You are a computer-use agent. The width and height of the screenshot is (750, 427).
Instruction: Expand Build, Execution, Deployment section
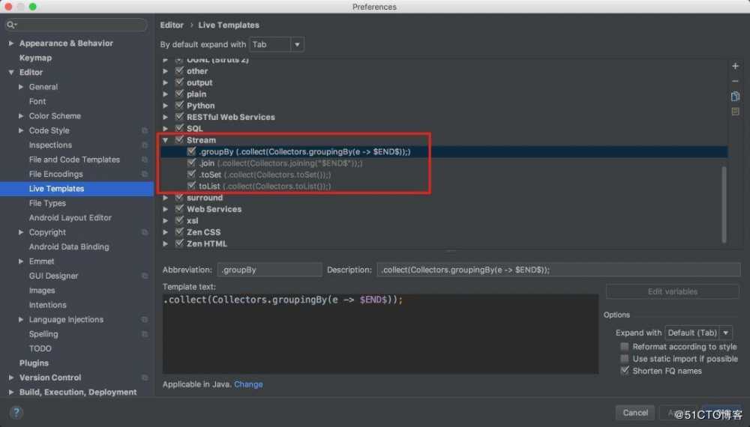tap(11, 392)
